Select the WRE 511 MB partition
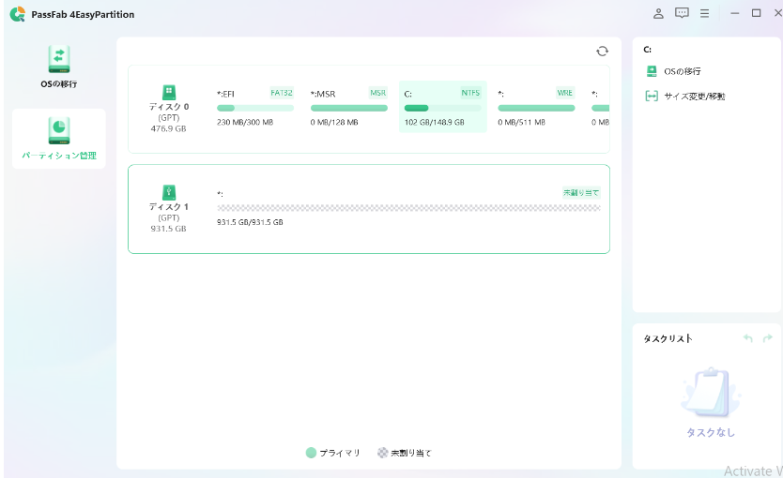The image size is (783, 478). click(536, 107)
